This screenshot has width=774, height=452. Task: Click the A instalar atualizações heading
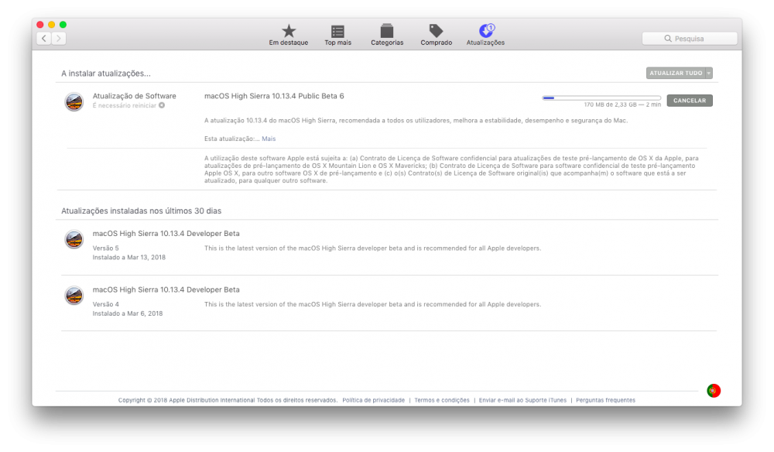pos(105,74)
